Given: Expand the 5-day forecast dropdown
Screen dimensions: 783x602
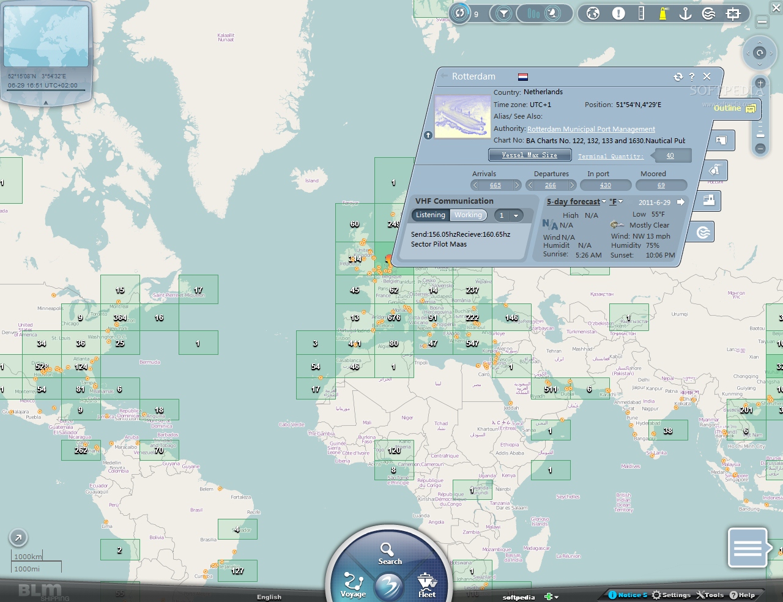Looking at the screenshot, I should 576,202.
